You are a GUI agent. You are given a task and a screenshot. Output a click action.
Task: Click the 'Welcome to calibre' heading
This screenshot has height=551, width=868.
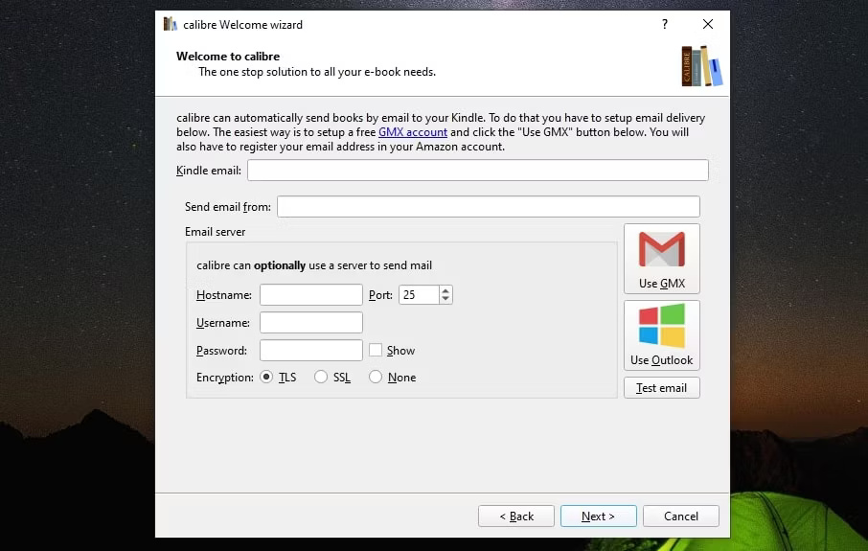tap(228, 57)
